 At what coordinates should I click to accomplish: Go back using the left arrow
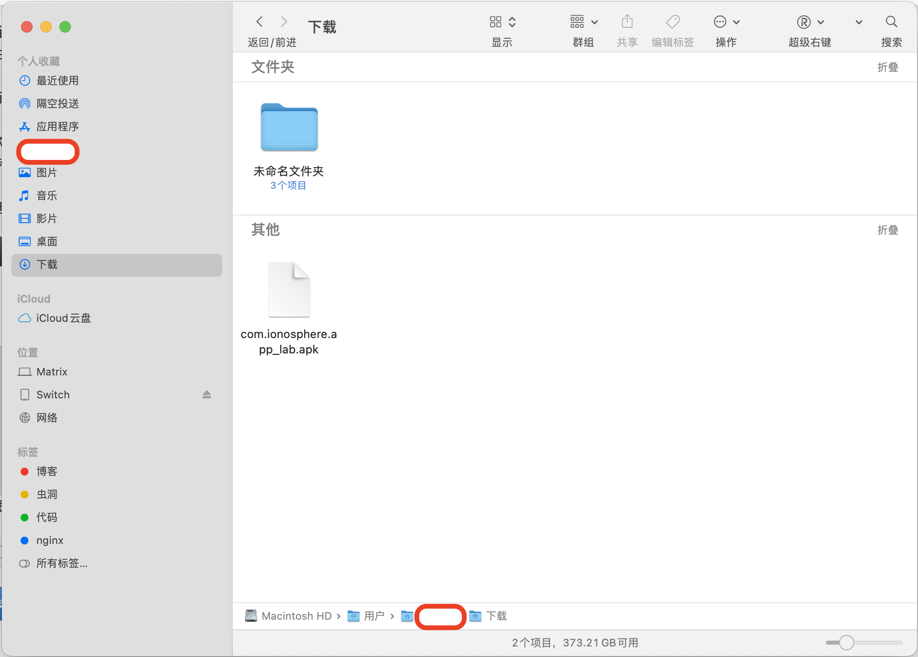pos(260,22)
